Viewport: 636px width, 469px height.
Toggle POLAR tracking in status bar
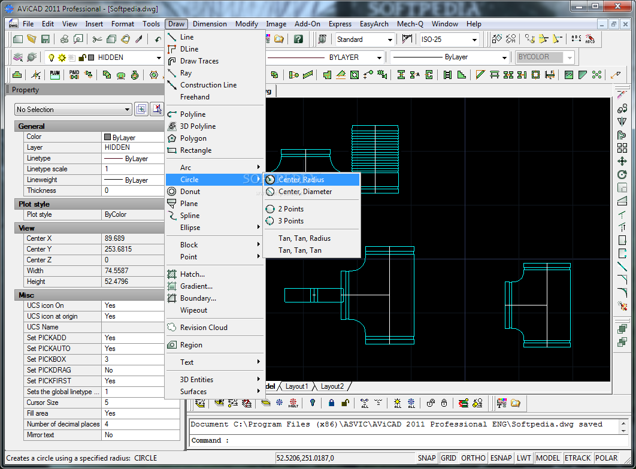click(607, 458)
